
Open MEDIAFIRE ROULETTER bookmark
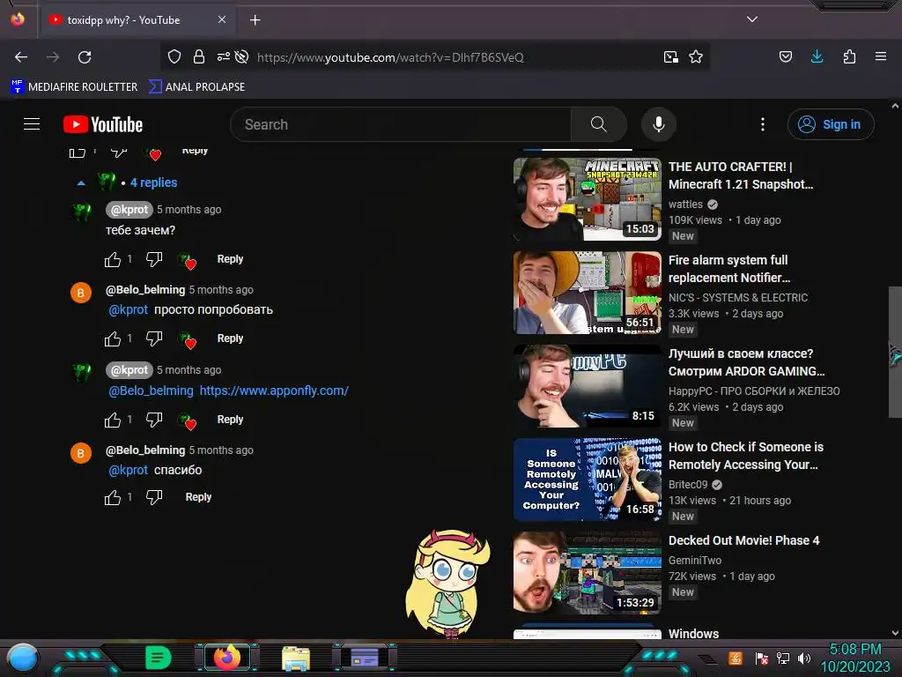[74, 87]
